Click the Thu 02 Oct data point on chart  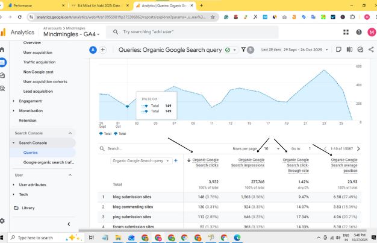pyautogui.click(x=127, y=106)
